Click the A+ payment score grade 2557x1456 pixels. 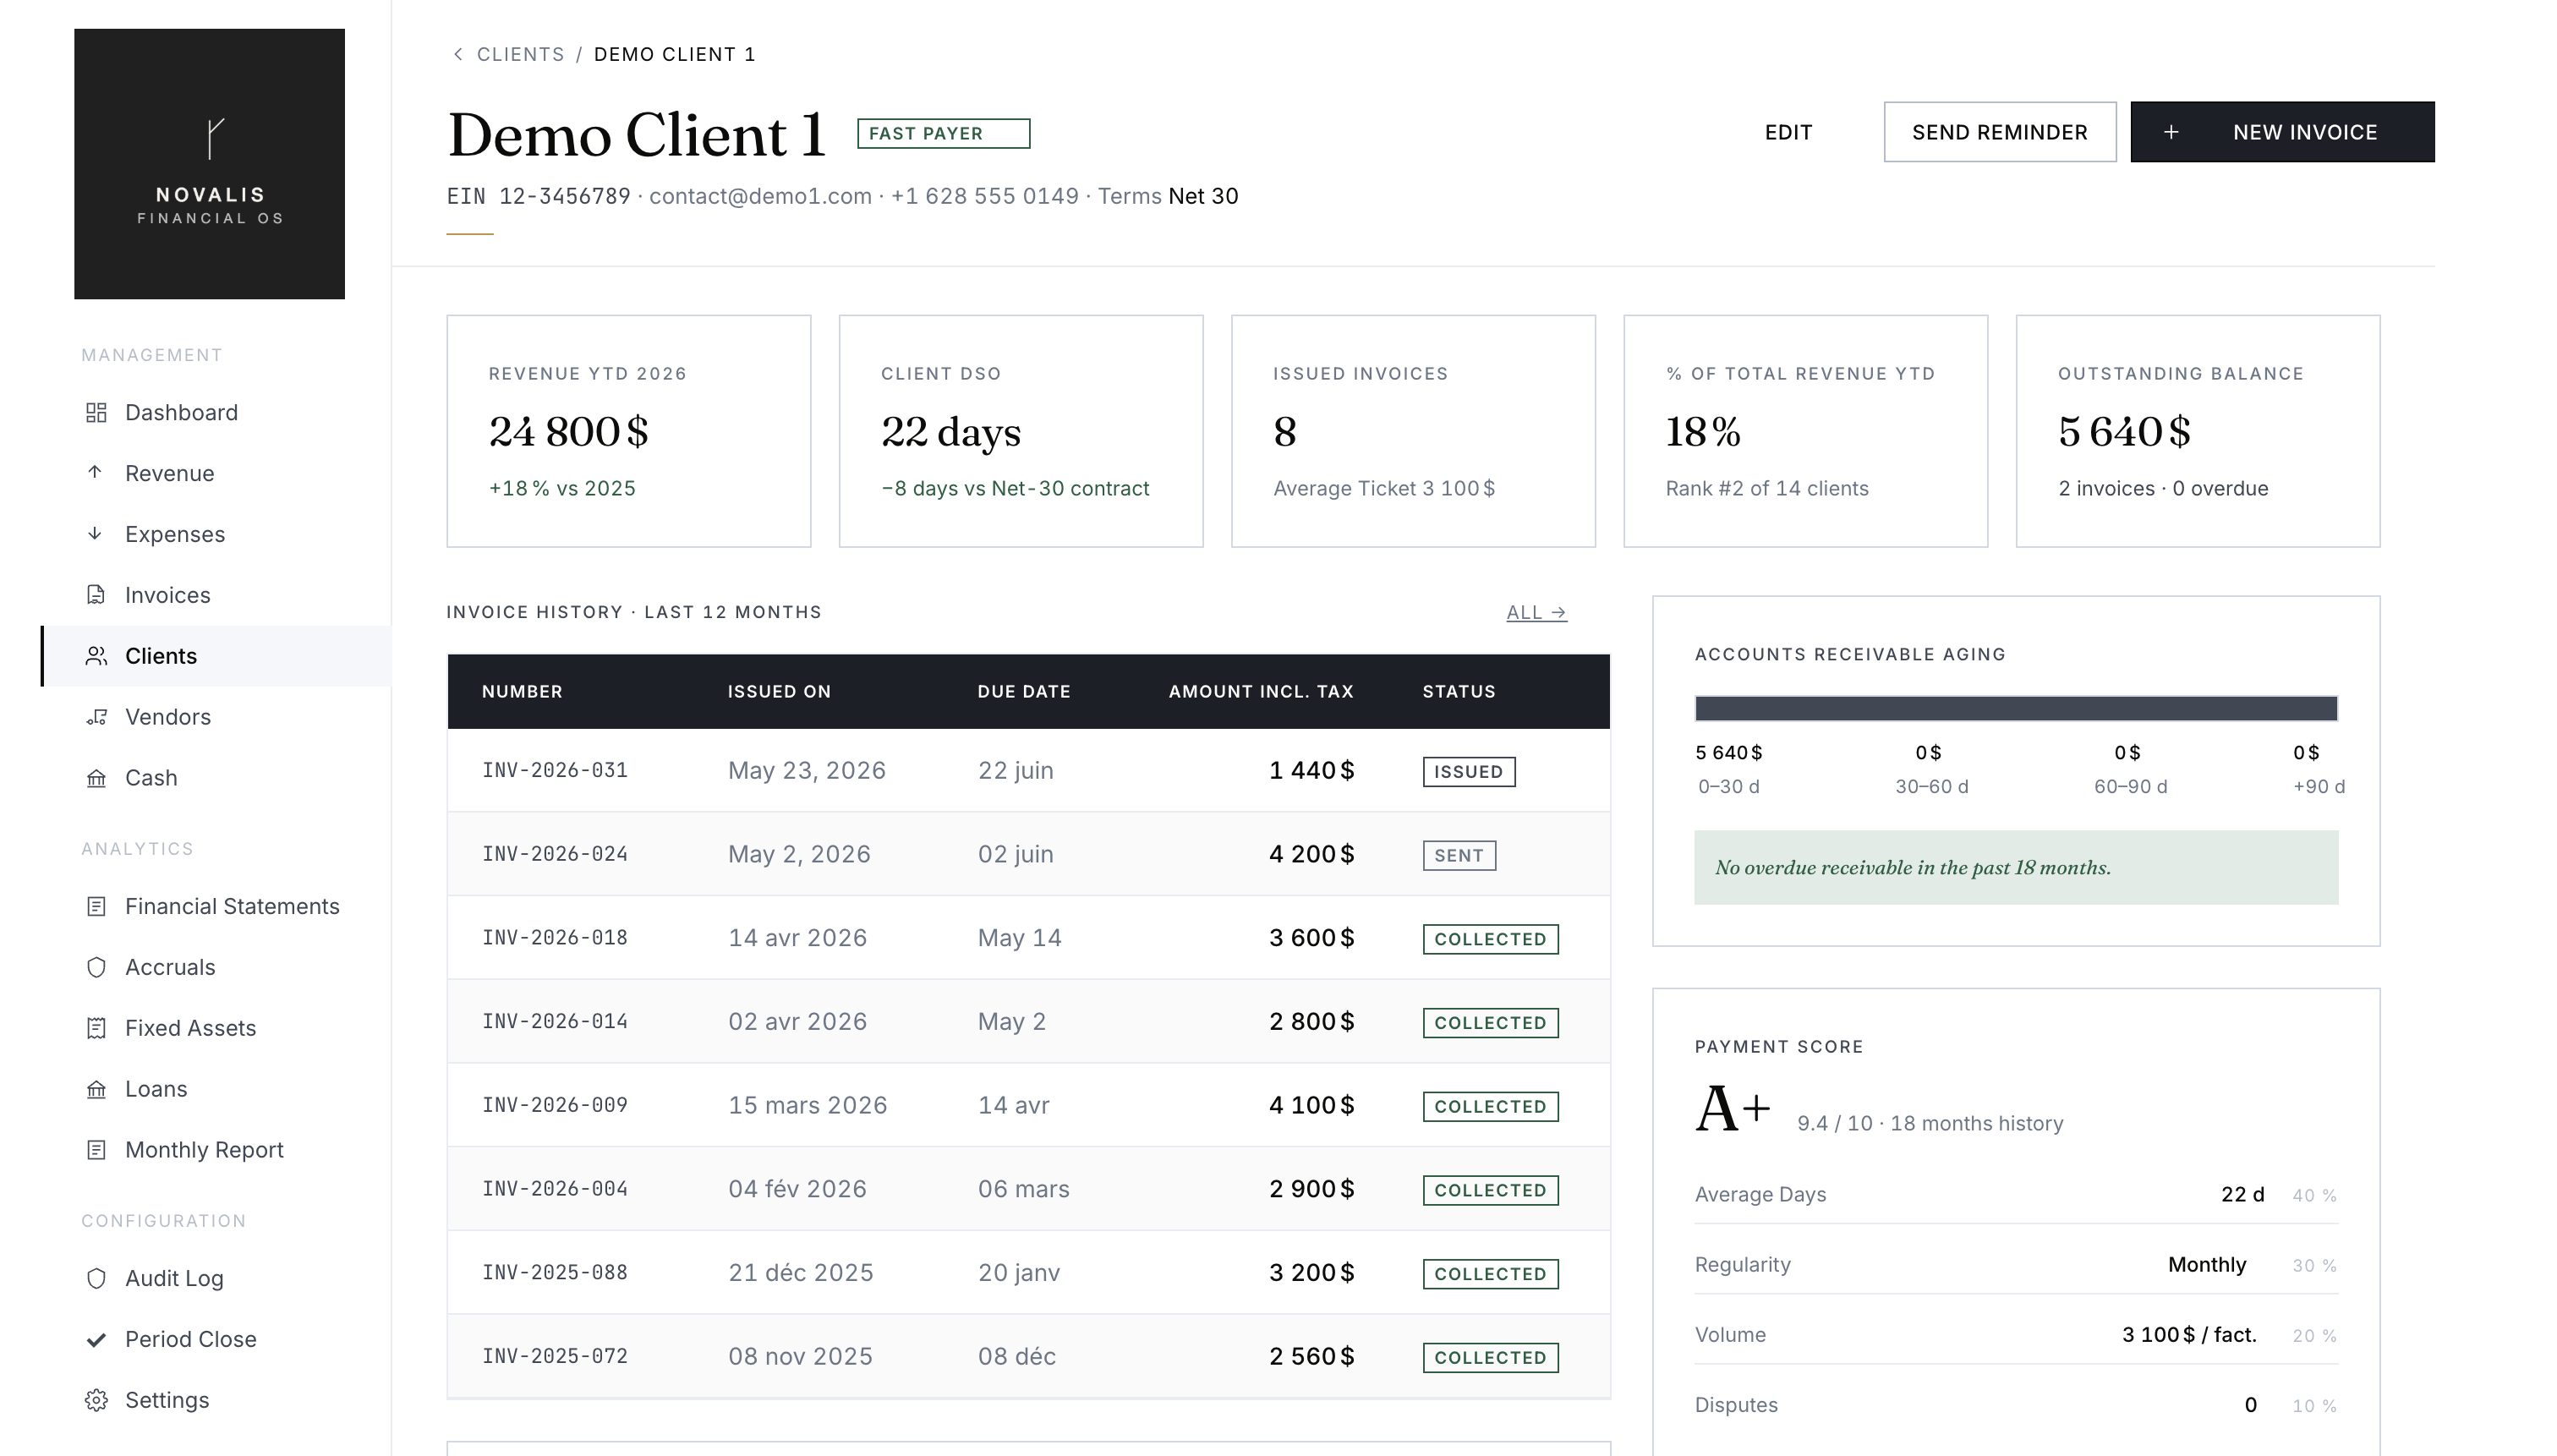click(x=1732, y=1108)
